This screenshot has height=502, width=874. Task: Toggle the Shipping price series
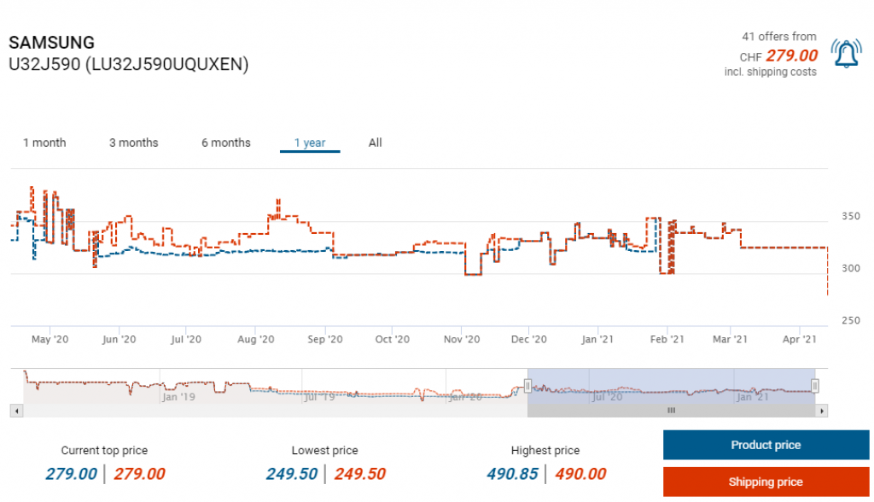point(766,482)
